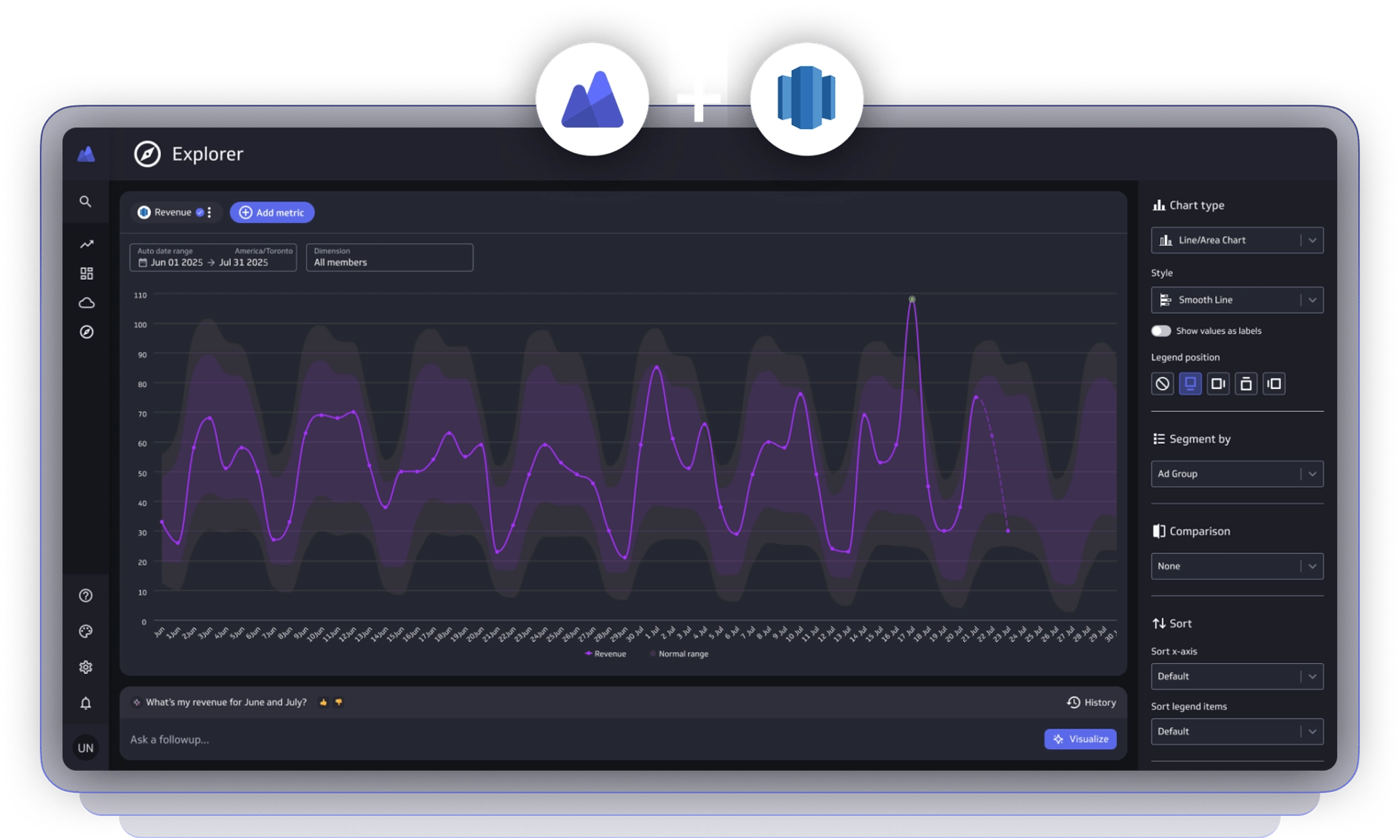Open the help question mark icon
Image resolution: width=1399 pixels, height=838 pixels.
pyautogui.click(x=86, y=595)
